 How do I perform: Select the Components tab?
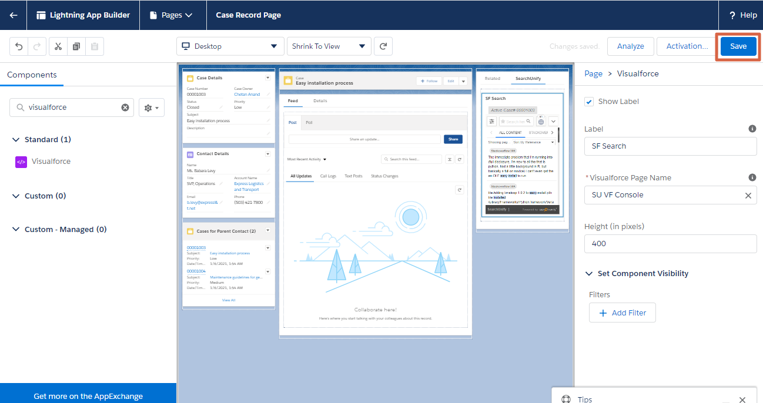[x=32, y=75]
